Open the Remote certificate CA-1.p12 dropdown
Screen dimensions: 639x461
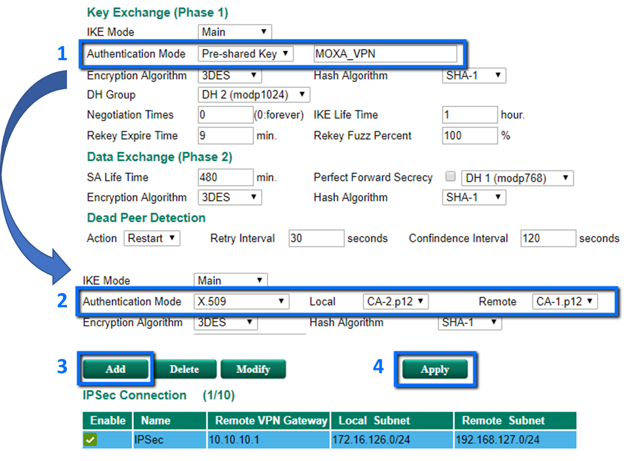(565, 301)
